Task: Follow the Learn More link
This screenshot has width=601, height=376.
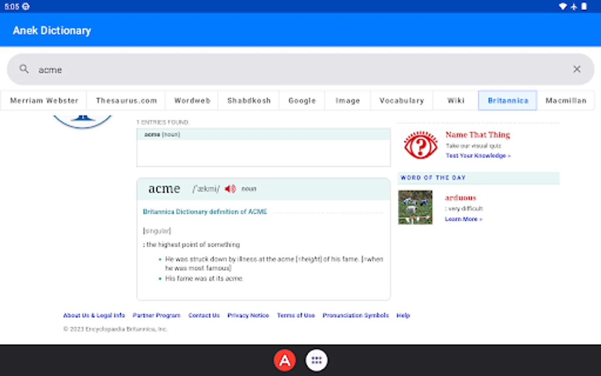Action: tap(463, 219)
